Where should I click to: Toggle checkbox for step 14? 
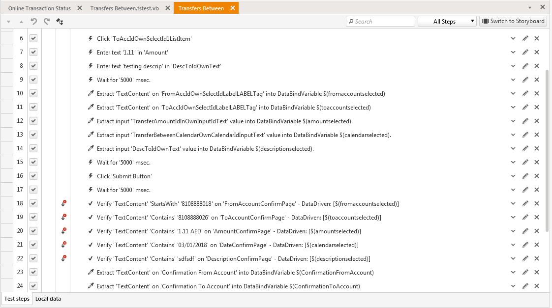point(33,148)
